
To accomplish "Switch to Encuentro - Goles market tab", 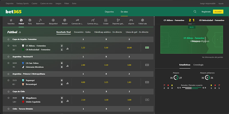I will point(82,32).
